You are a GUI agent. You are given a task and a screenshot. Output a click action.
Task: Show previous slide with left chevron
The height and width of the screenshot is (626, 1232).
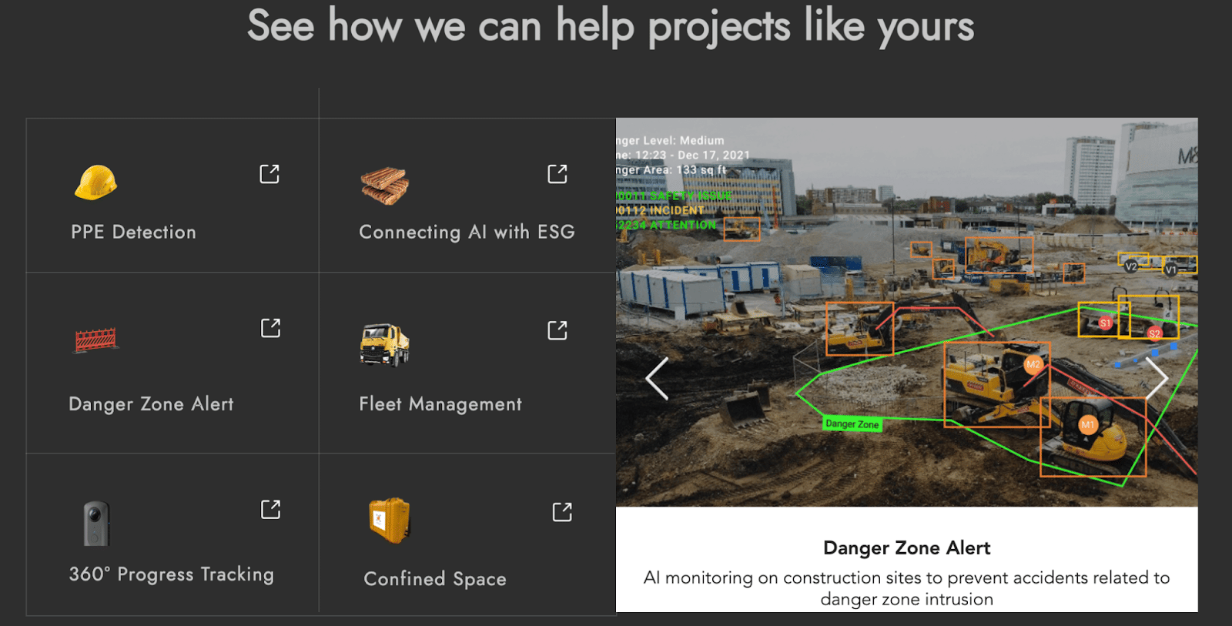coord(657,378)
